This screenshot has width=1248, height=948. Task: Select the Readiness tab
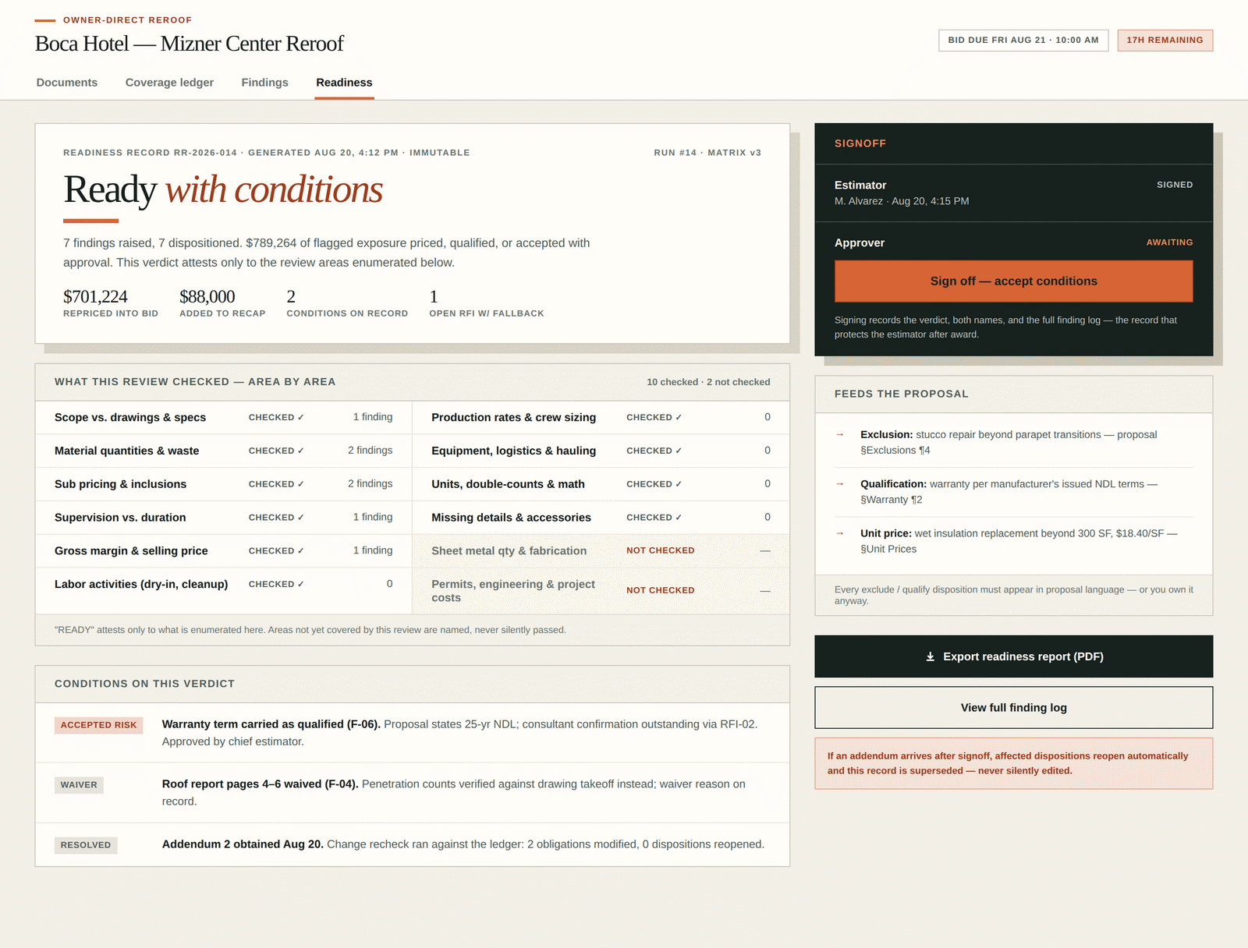click(x=344, y=83)
